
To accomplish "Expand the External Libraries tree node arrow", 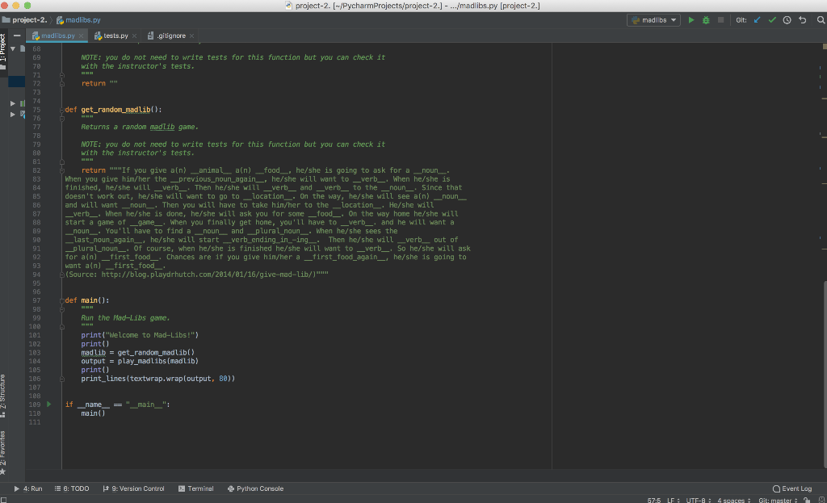I will (13, 103).
